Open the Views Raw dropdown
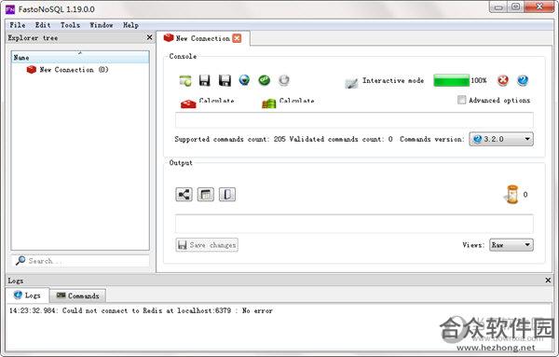Viewport: 559px width, 357px height. point(511,245)
